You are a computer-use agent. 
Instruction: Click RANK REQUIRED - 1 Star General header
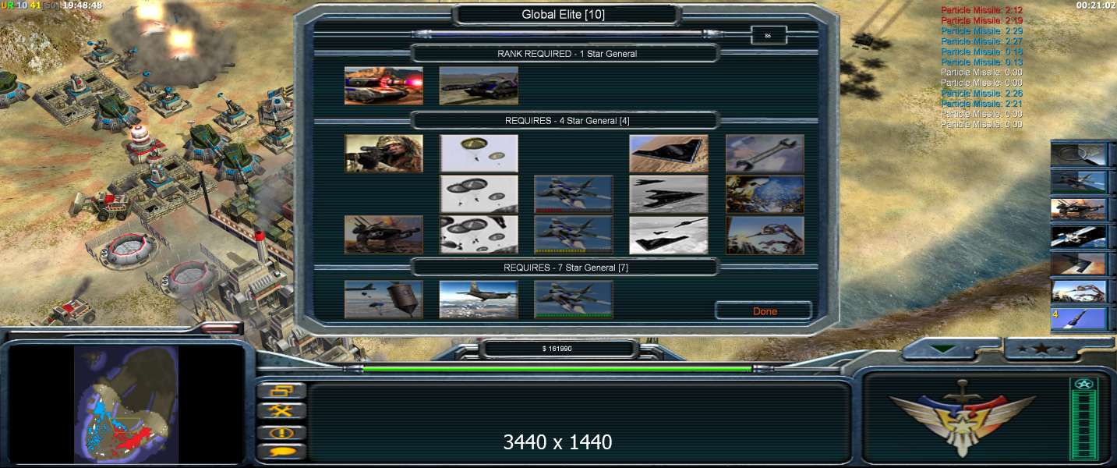point(567,54)
